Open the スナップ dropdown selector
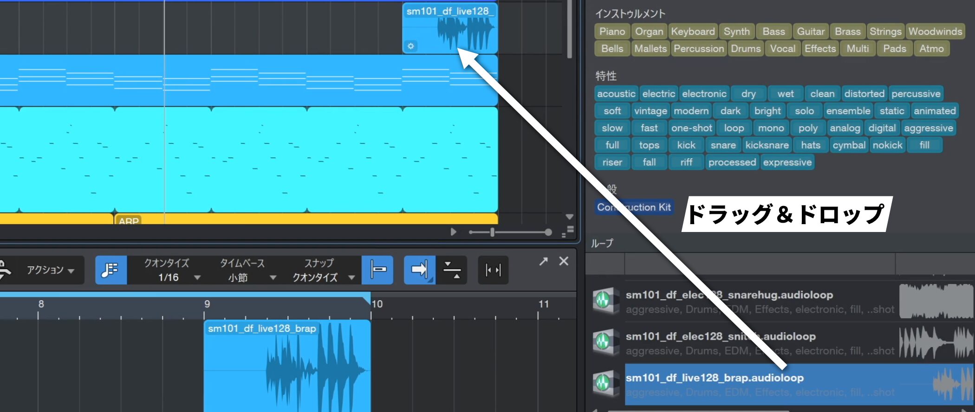The width and height of the screenshot is (975, 412). pyautogui.click(x=323, y=277)
